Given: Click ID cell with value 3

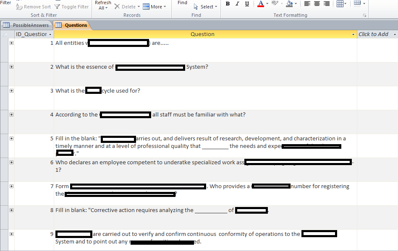Looking at the screenshot, I should (34, 98).
